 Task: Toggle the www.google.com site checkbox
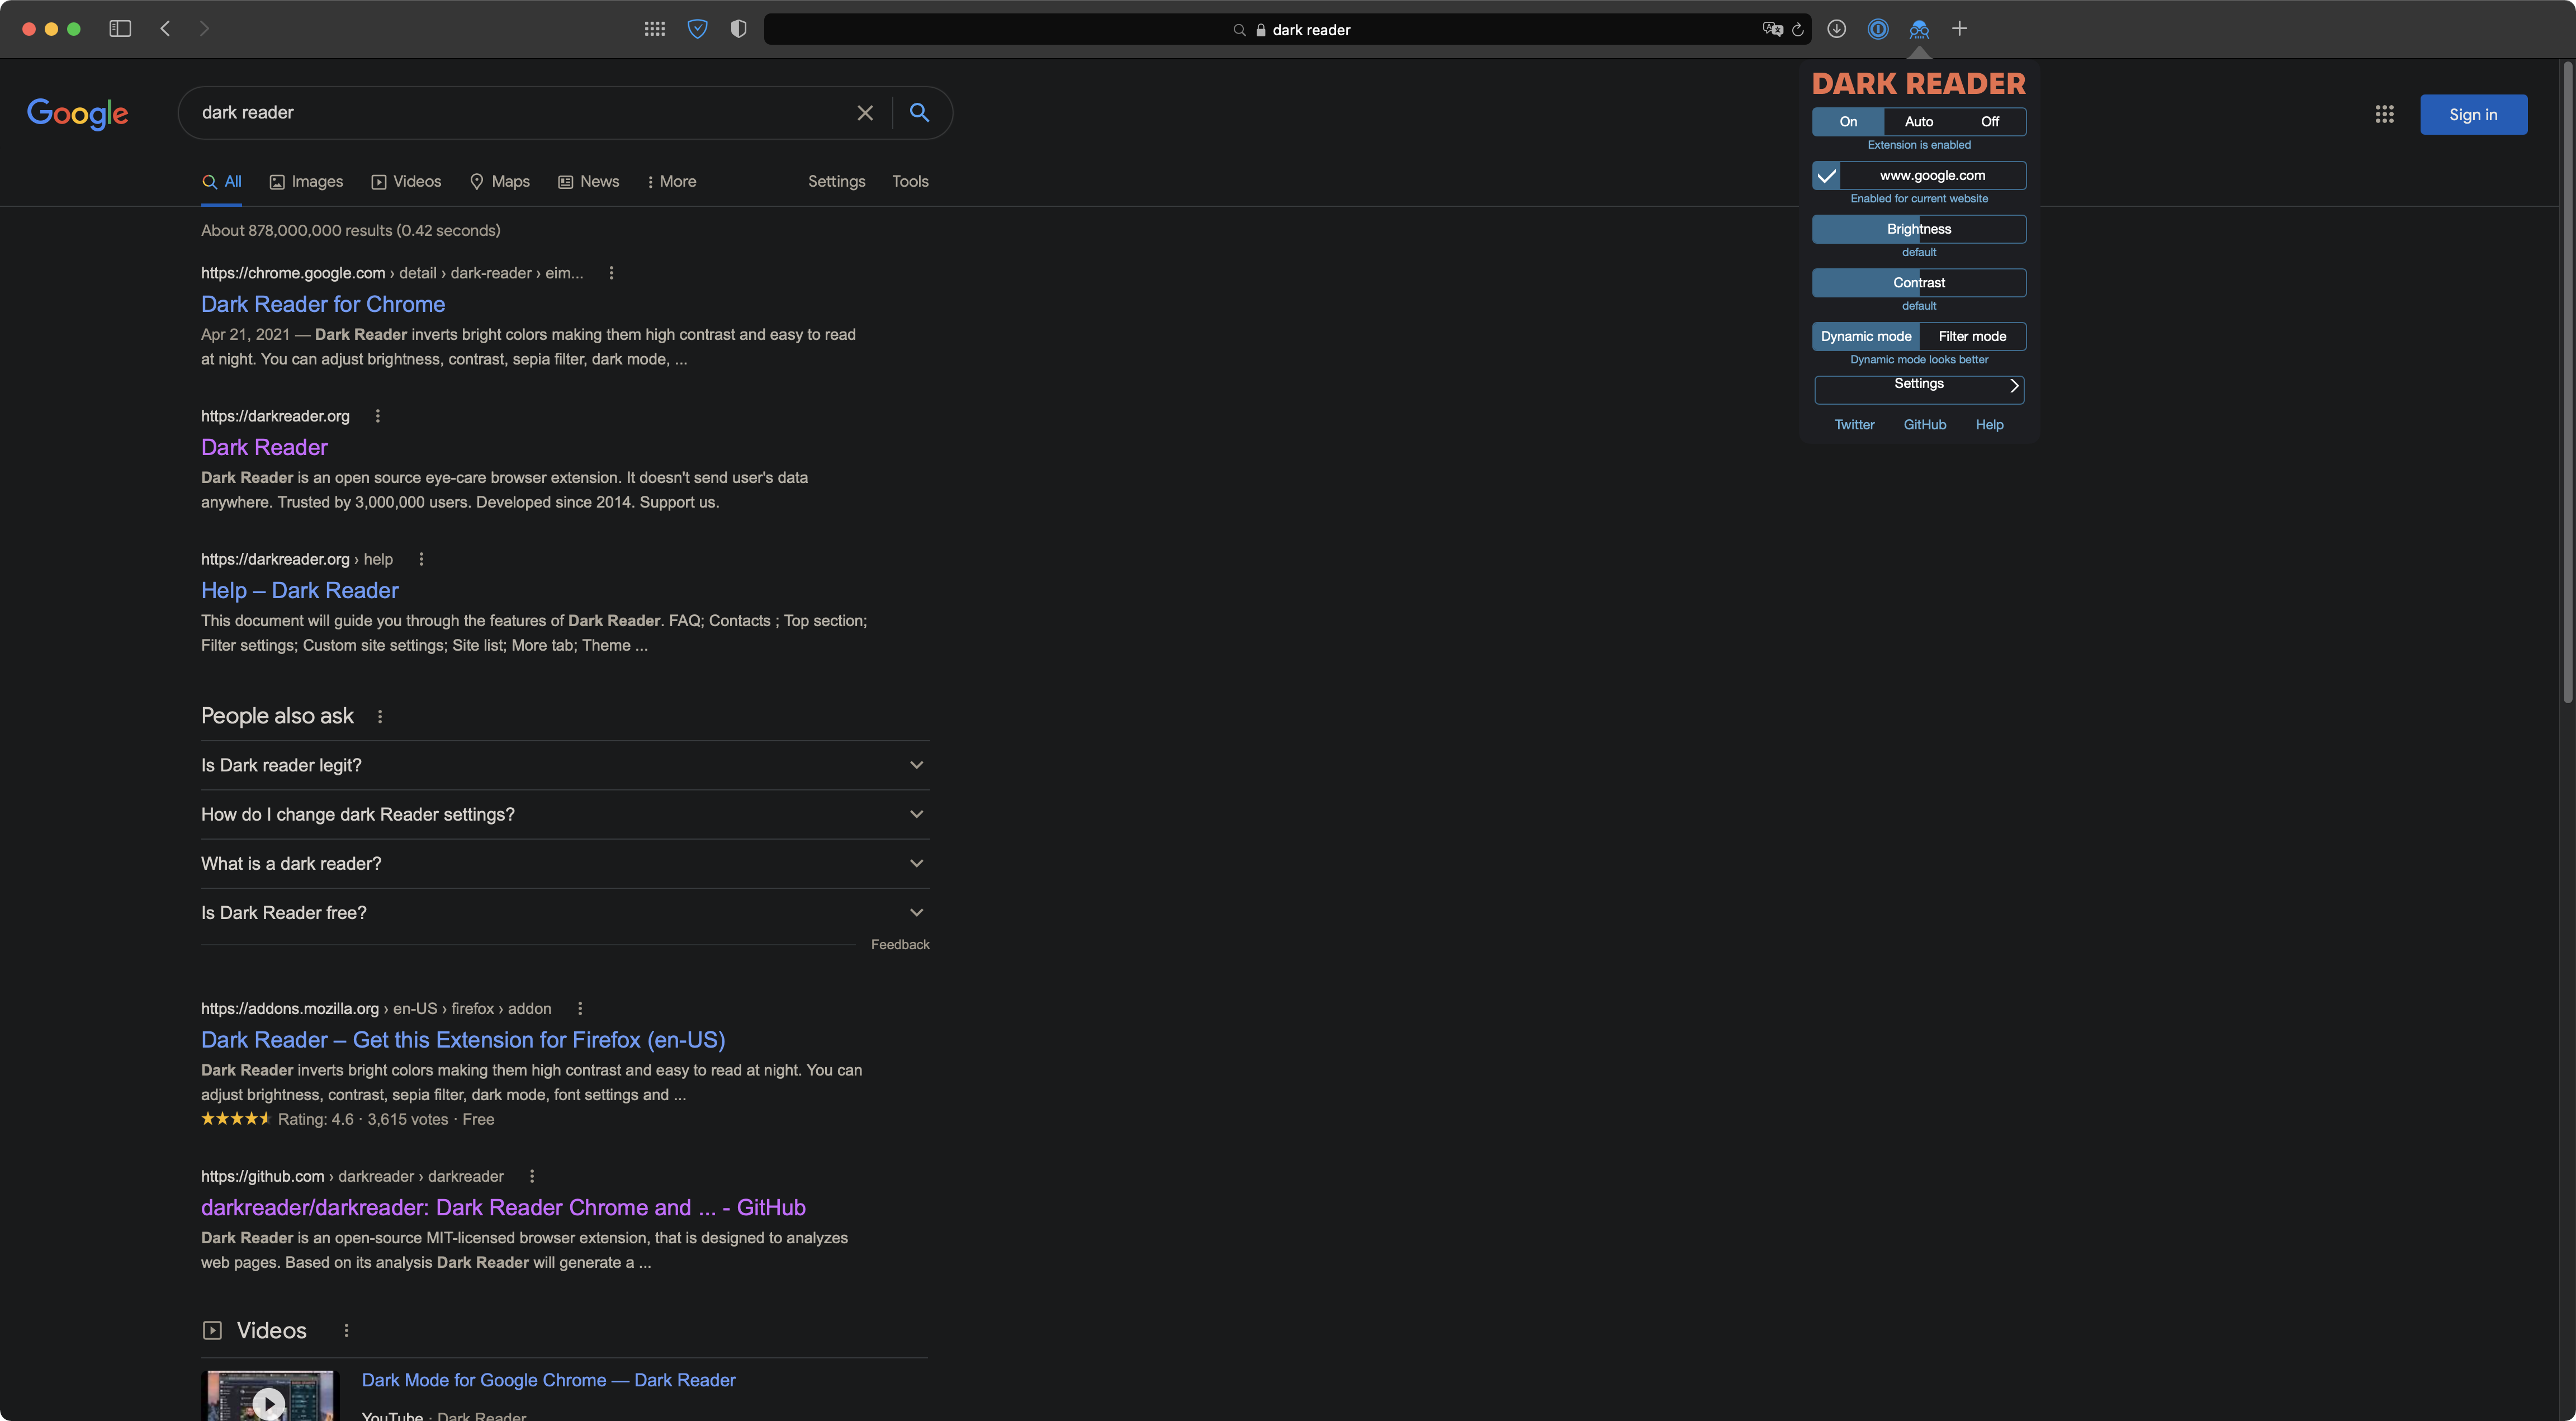point(1826,176)
